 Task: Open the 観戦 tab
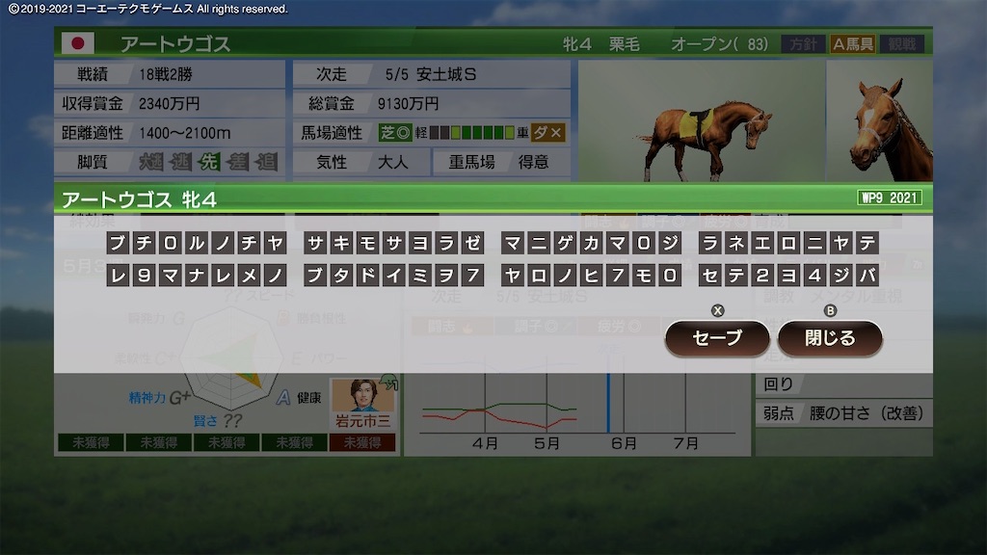[902, 44]
